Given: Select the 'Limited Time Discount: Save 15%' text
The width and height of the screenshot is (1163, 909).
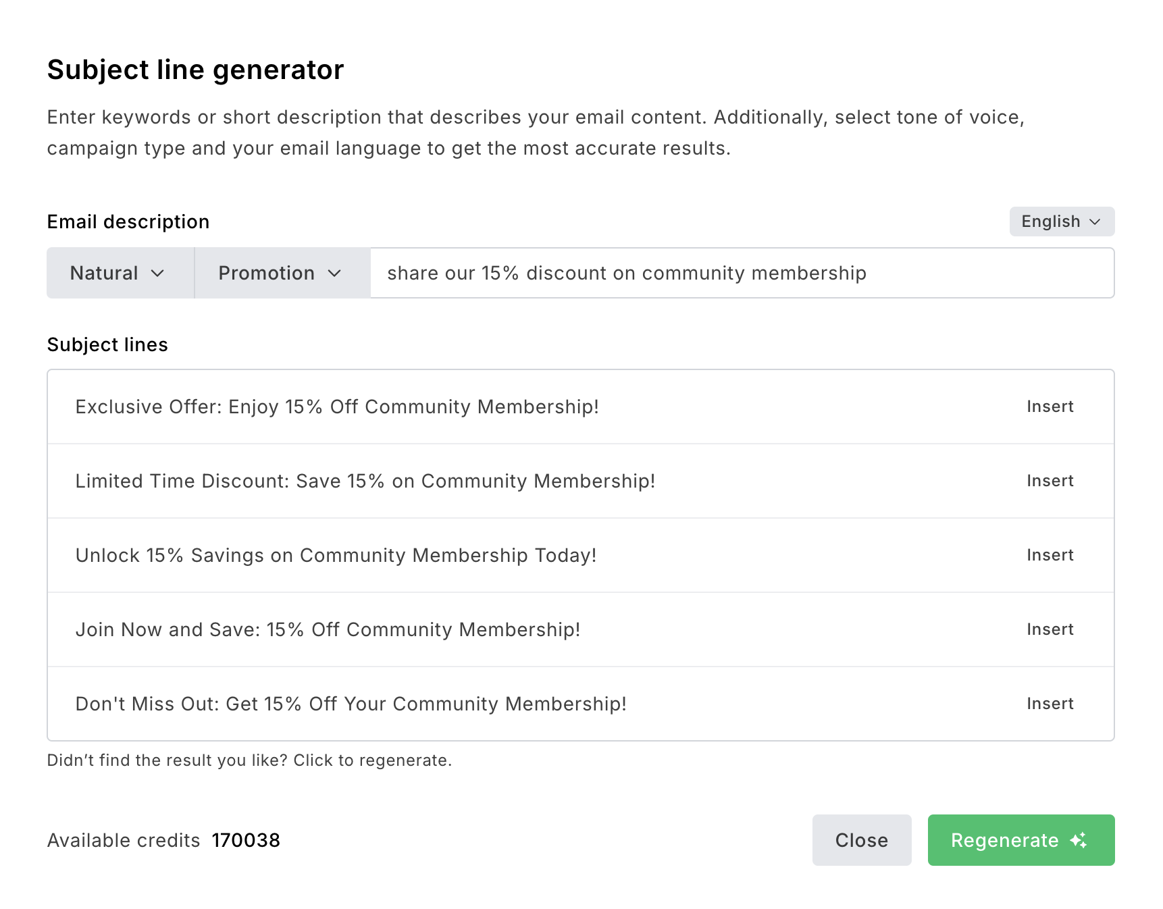Looking at the screenshot, I should pyautogui.click(x=230, y=481).
